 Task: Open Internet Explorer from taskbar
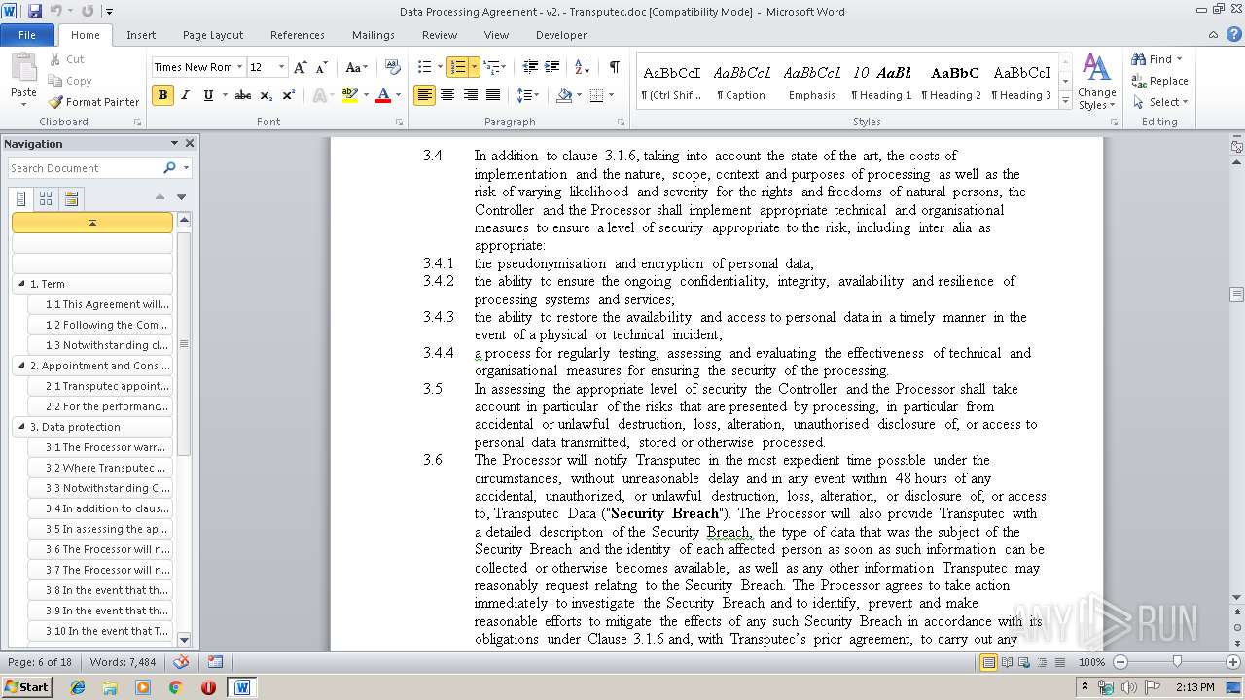pyautogui.click(x=78, y=687)
